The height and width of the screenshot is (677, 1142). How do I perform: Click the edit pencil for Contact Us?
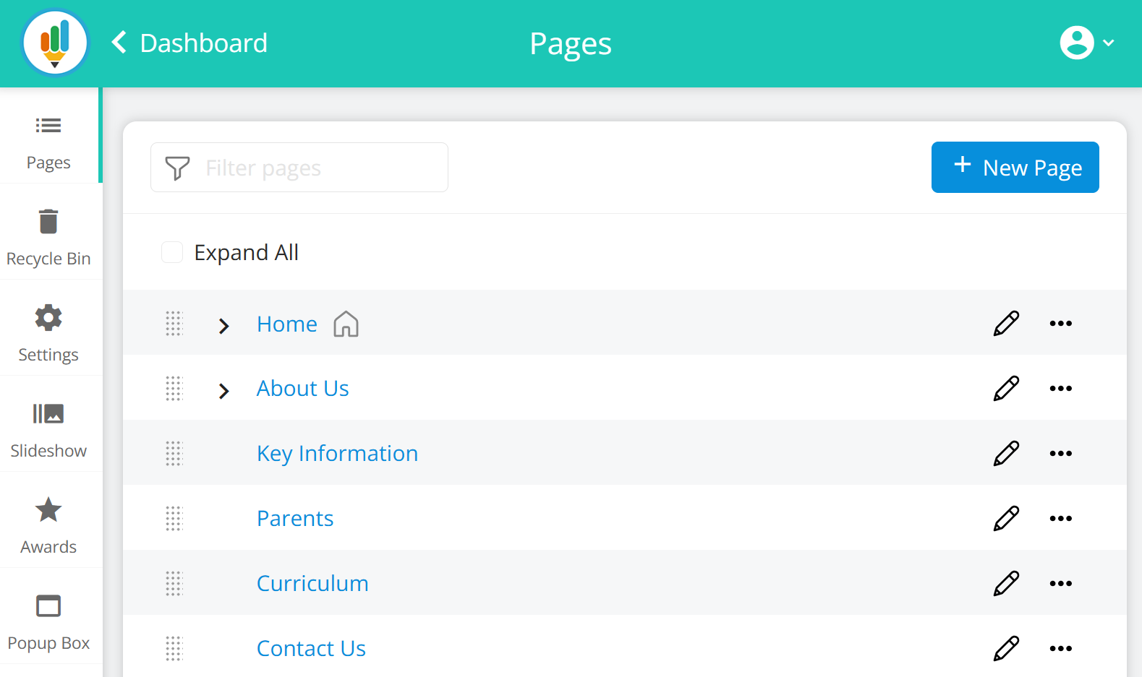click(1005, 649)
